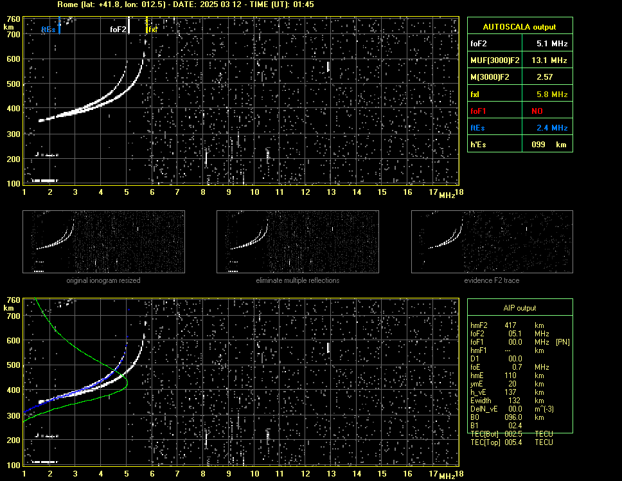622x481 pixels.
Task: Select the DelN_vE 00.0 row
Action: (511, 409)
